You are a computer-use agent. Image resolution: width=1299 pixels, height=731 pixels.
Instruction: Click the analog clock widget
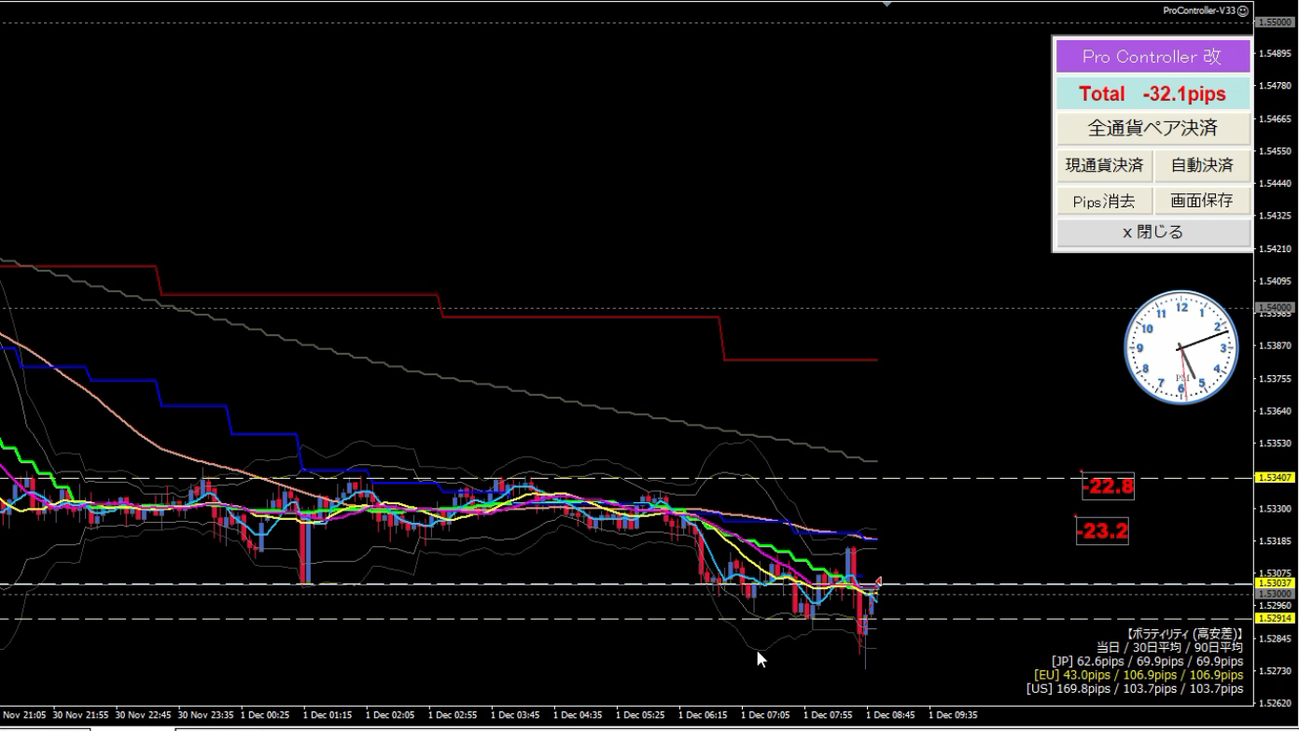click(1181, 346)
